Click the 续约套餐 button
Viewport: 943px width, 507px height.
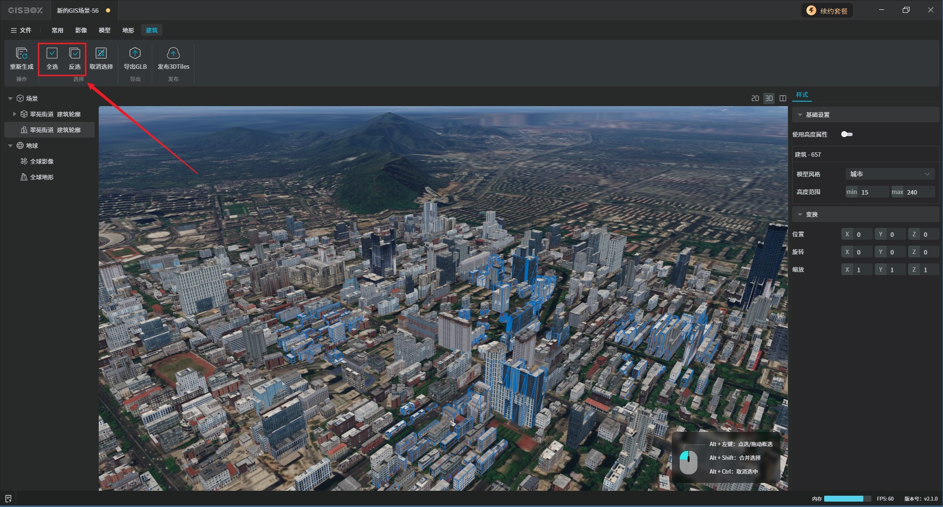pos(828,11)
